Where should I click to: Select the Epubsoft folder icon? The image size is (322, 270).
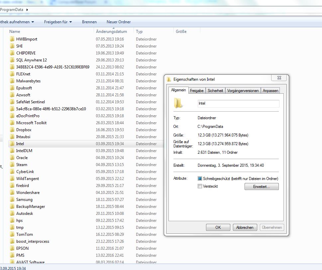pyautogui.click(x=12, y=88)
